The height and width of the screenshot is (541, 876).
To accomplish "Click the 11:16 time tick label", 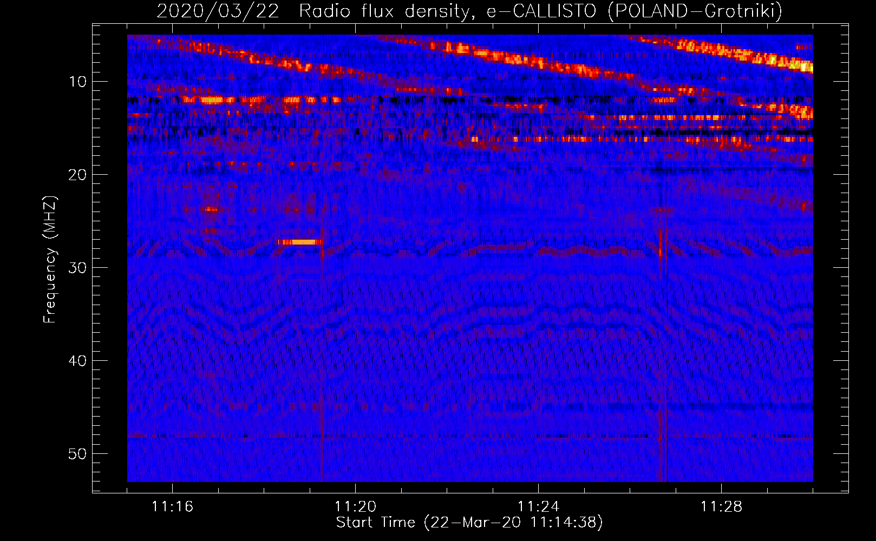I will [x=172, y=506].
